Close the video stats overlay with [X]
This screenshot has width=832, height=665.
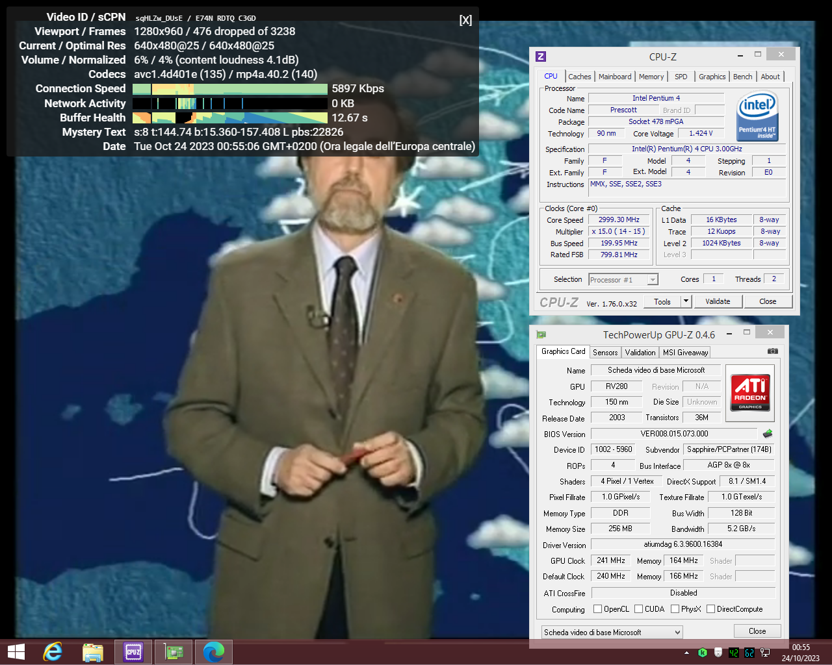point(465,20)
